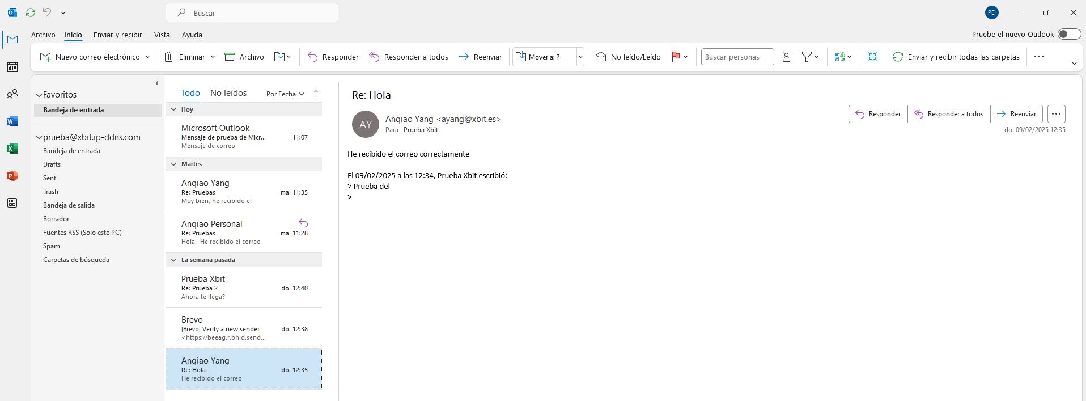Open the Microsoft Outlook test message

tap(244, 137)
